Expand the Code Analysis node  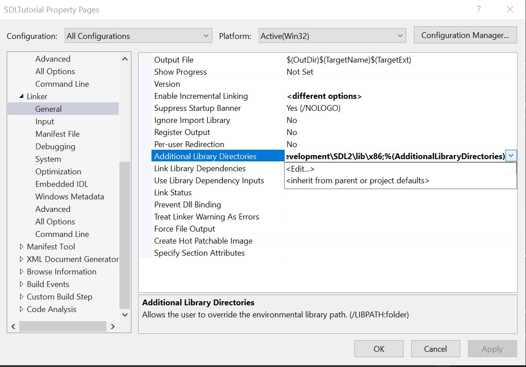click(x=21, y=309)
